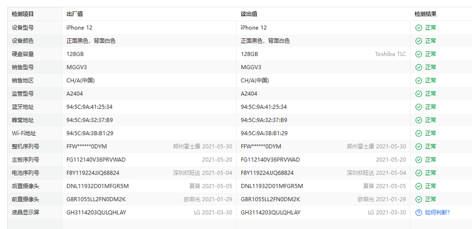Select the 设备型号 row label
Viewport: 472px width, 229px height.
[x=23, y=28]
